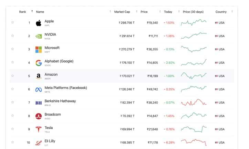The width and height of the screenshot is (249, 149).
Task: Click Alphabet's 2.92% daily change
Action: 169,63
